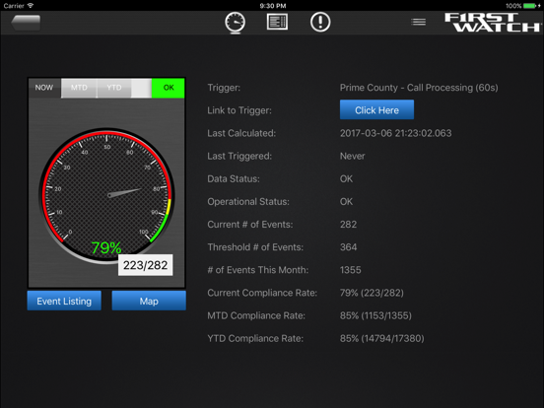
Task: Select the Last Calculated timestamp value
Action: pyautogui.click(x=395, y=133)
